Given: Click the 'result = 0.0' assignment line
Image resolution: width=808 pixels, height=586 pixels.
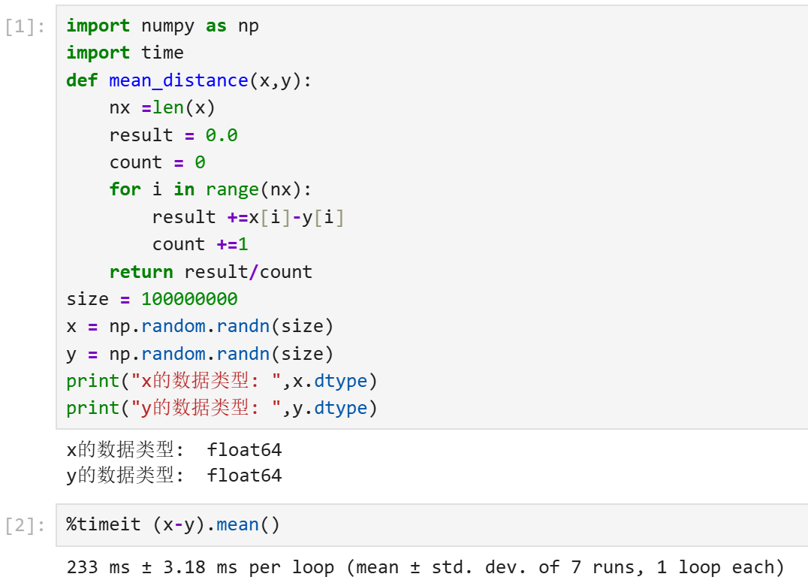Looking at the screenshot, I should pos(173,135).
